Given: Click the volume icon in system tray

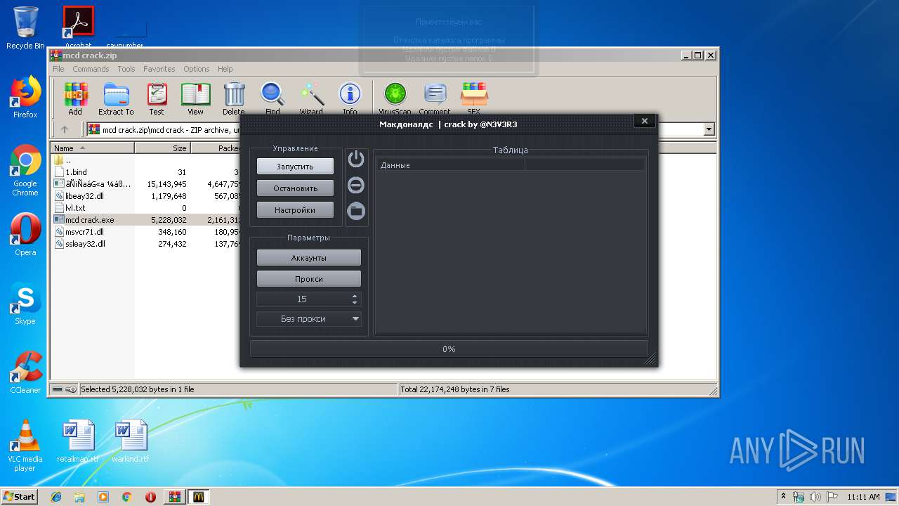Looking at the screenshot, I should [x=815, y=497].
